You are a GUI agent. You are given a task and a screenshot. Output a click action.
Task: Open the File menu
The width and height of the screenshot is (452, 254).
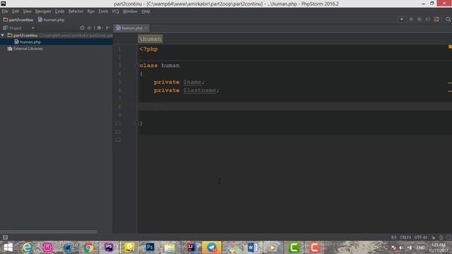pos(5,11)
